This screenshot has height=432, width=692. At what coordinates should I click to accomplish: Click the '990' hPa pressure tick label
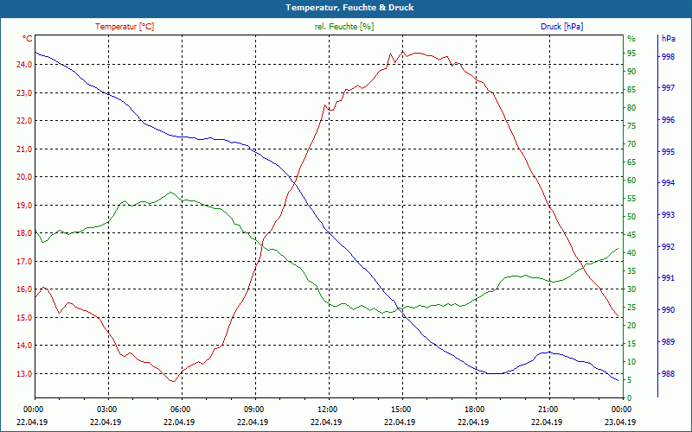click(x=668, y=310)
